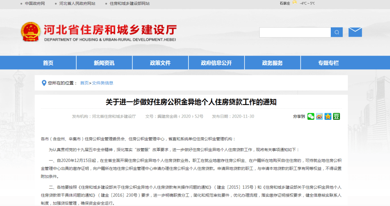
Task: Follow the 中国政府网 top link
Action: (x=35, y=4)
